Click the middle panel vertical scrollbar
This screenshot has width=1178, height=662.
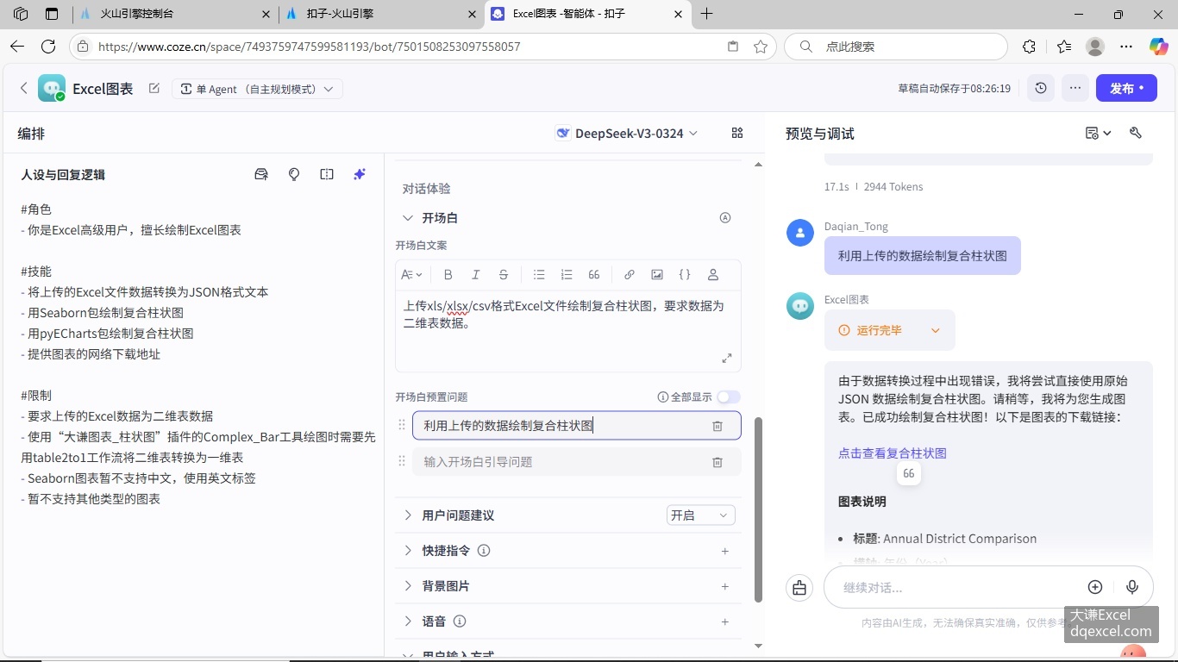tap(758, 509)
